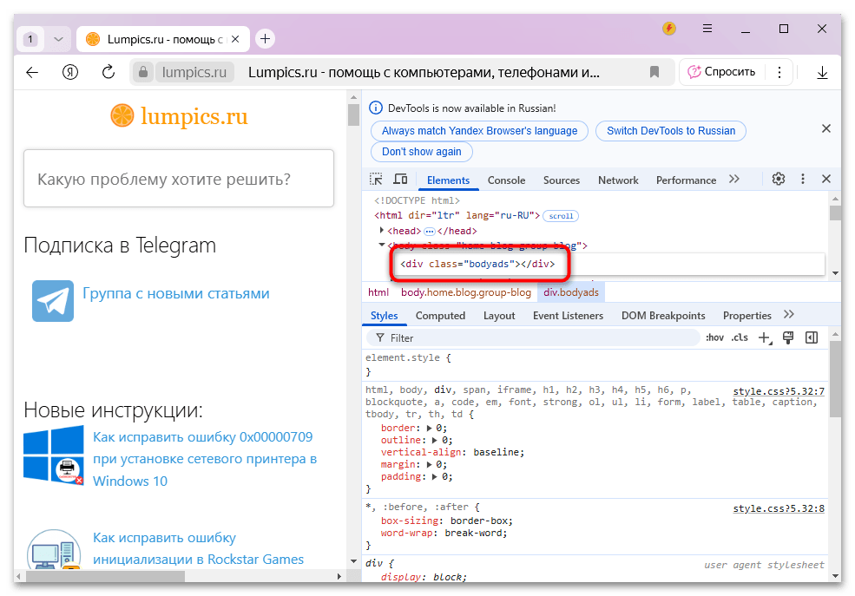Click the style rendering brush icon
The height and width of the screenshot is (596, 855).
click(x=788, y=337)
